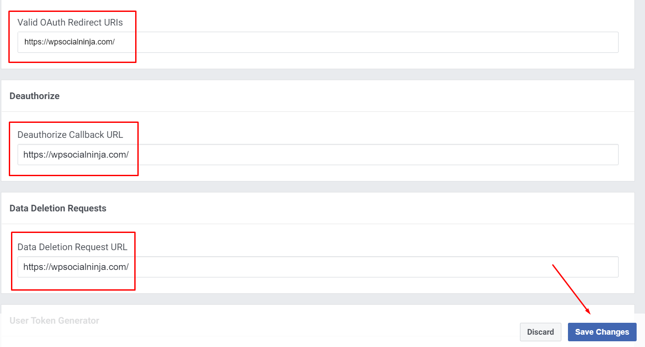The width and height of the screenshot is (645, 347).
Task: Select the Deauthorize section heading
Action: tap(34, 96)
